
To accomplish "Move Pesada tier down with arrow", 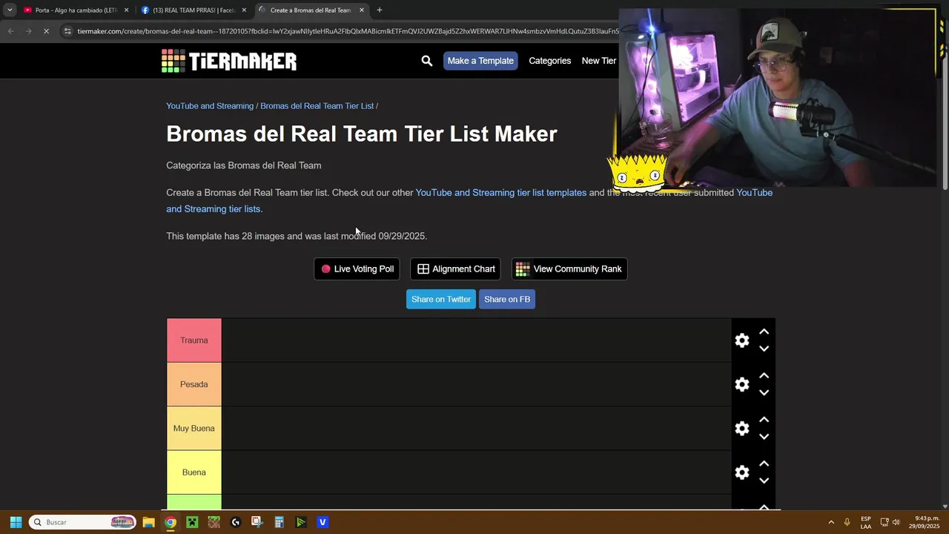I will 764,392.
